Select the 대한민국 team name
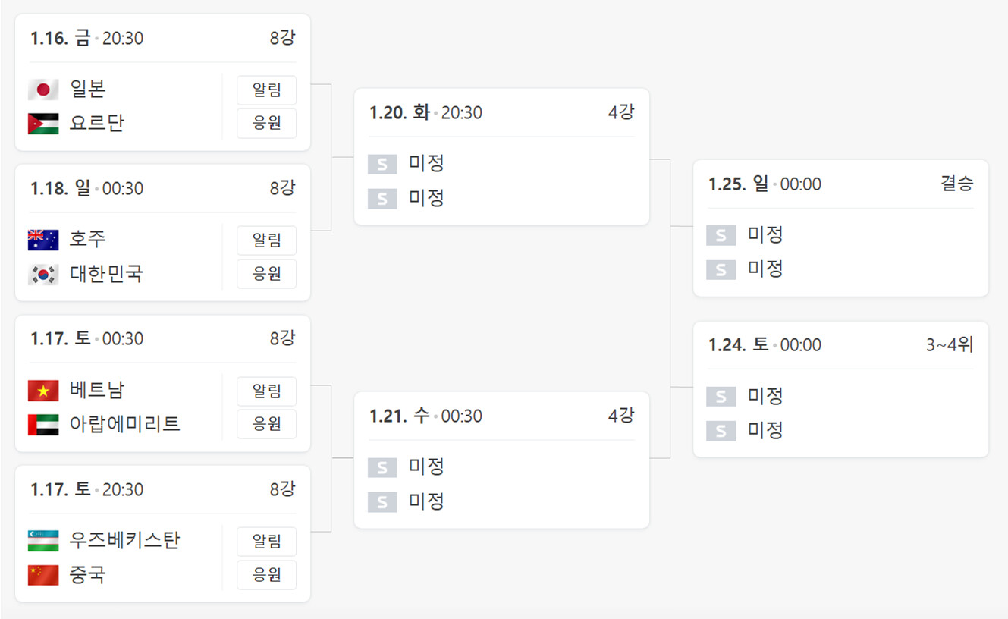1008x619 pixels. [x=106, y=274]
